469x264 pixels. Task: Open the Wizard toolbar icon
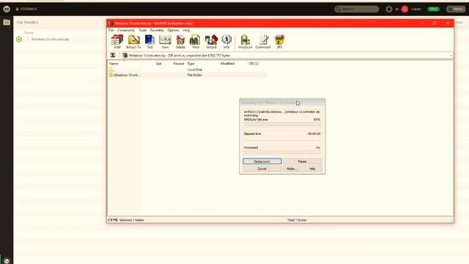click(211, 42)
